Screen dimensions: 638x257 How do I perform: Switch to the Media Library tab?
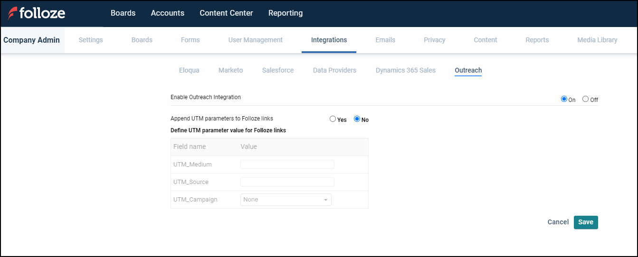tap(597, 40)
